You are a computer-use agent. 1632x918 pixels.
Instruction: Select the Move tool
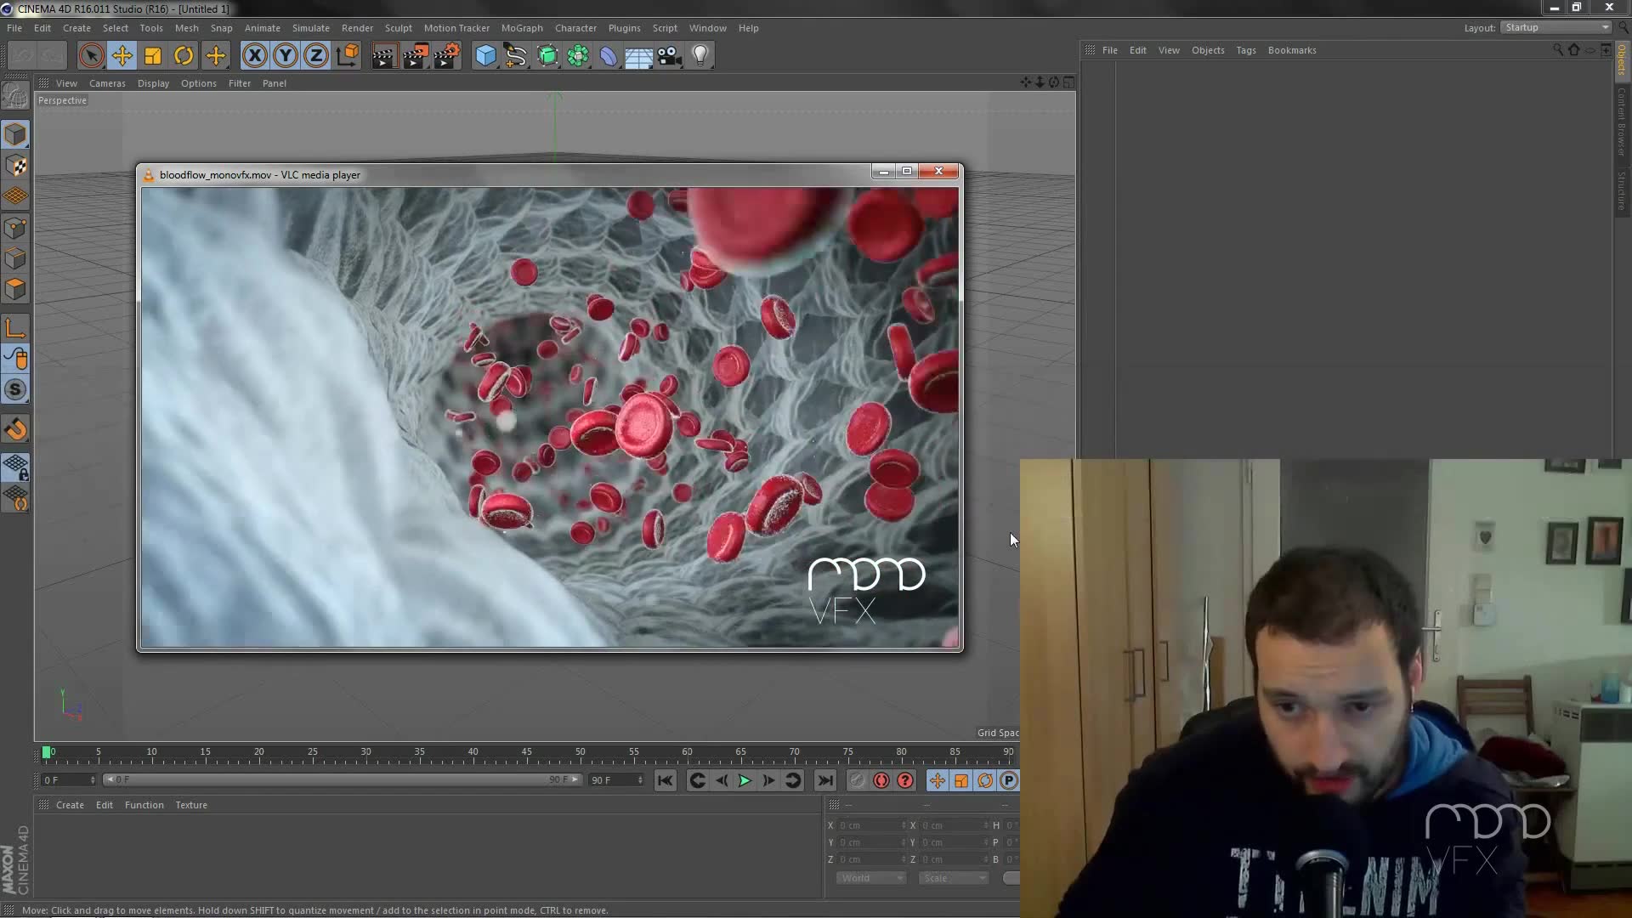click(122, 55)
